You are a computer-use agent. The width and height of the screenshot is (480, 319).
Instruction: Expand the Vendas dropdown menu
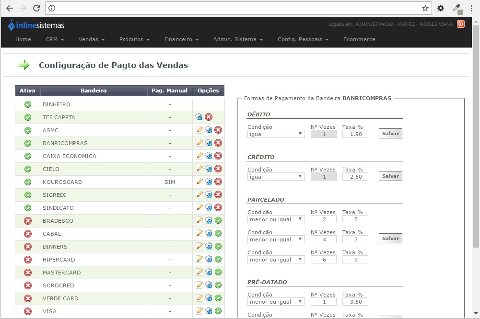pyautogui.click(x=92, y=39)
